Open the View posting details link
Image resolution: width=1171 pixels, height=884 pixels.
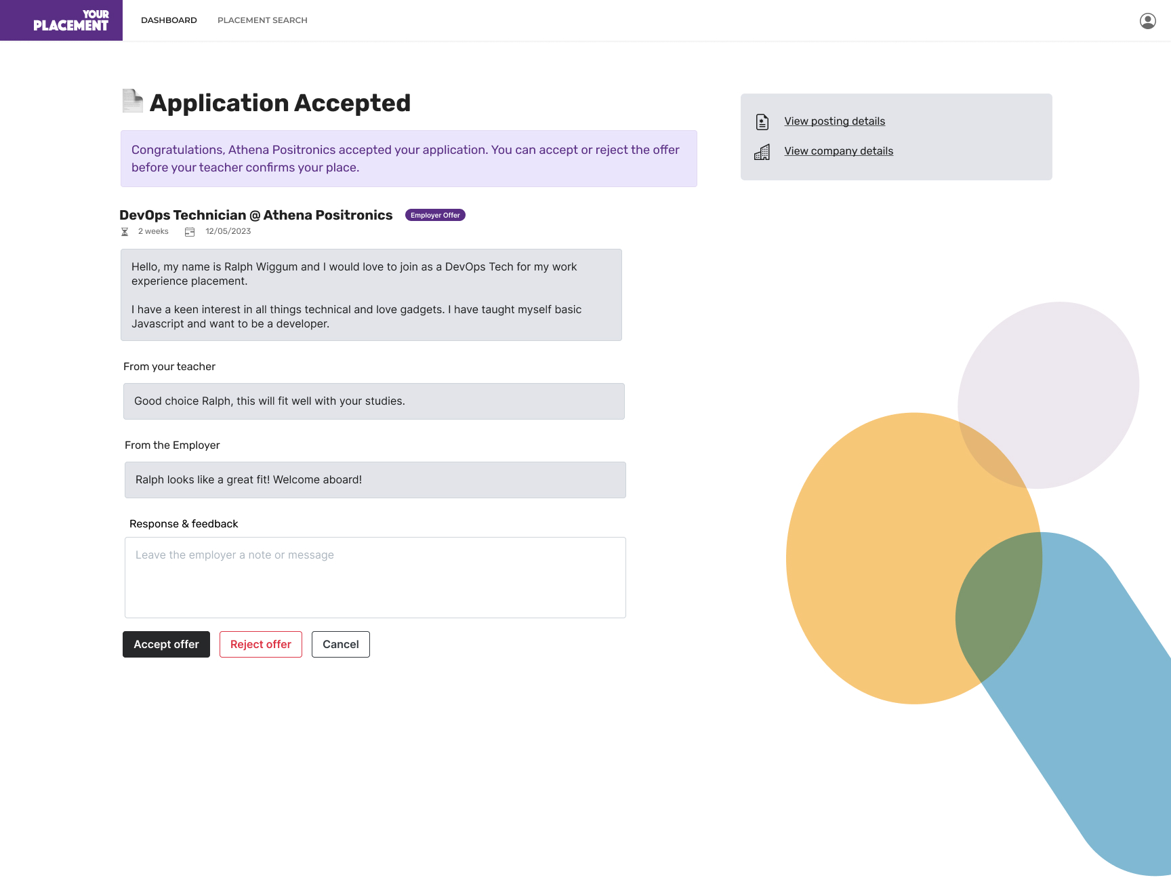pyautogui.click(x=835, y=121)
